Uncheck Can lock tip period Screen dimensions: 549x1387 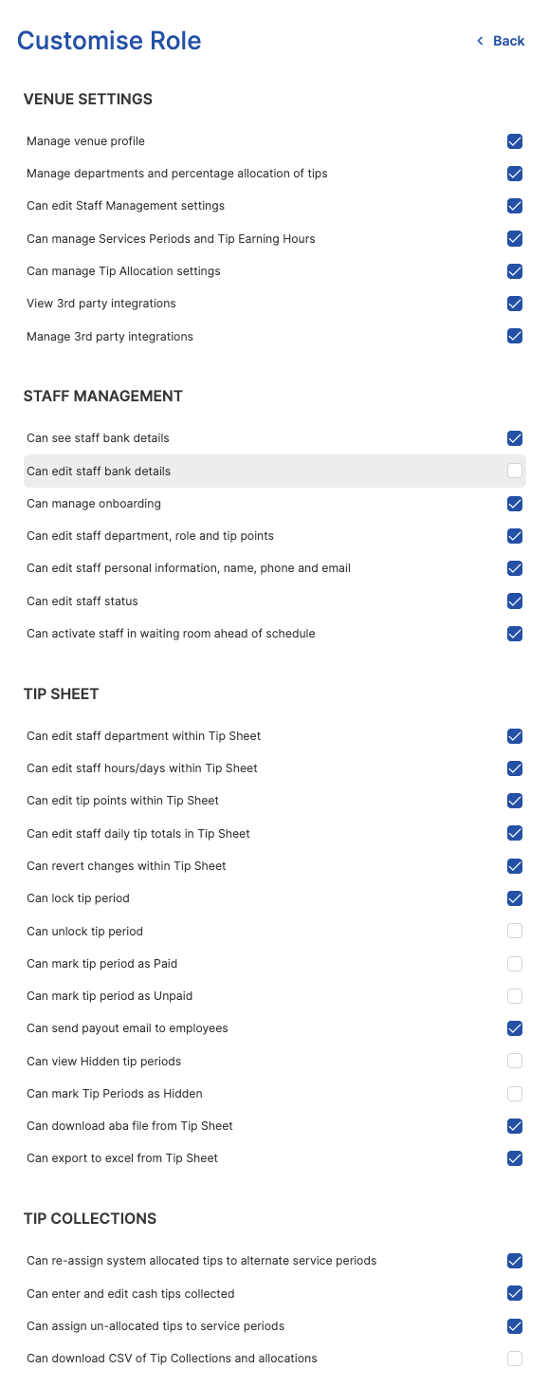pos(515,898)
